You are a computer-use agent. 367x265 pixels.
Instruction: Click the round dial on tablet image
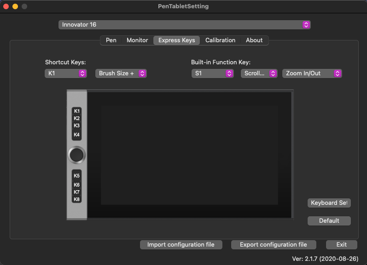coord(76,155)
